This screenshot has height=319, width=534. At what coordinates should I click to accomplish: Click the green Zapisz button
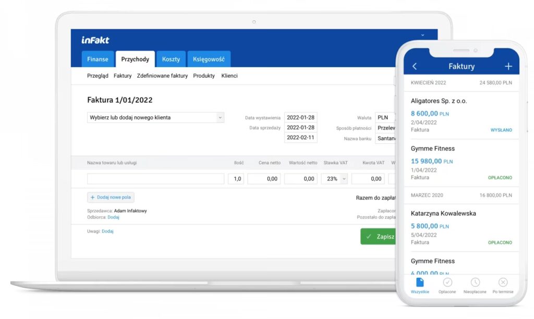tap(379, 237)
